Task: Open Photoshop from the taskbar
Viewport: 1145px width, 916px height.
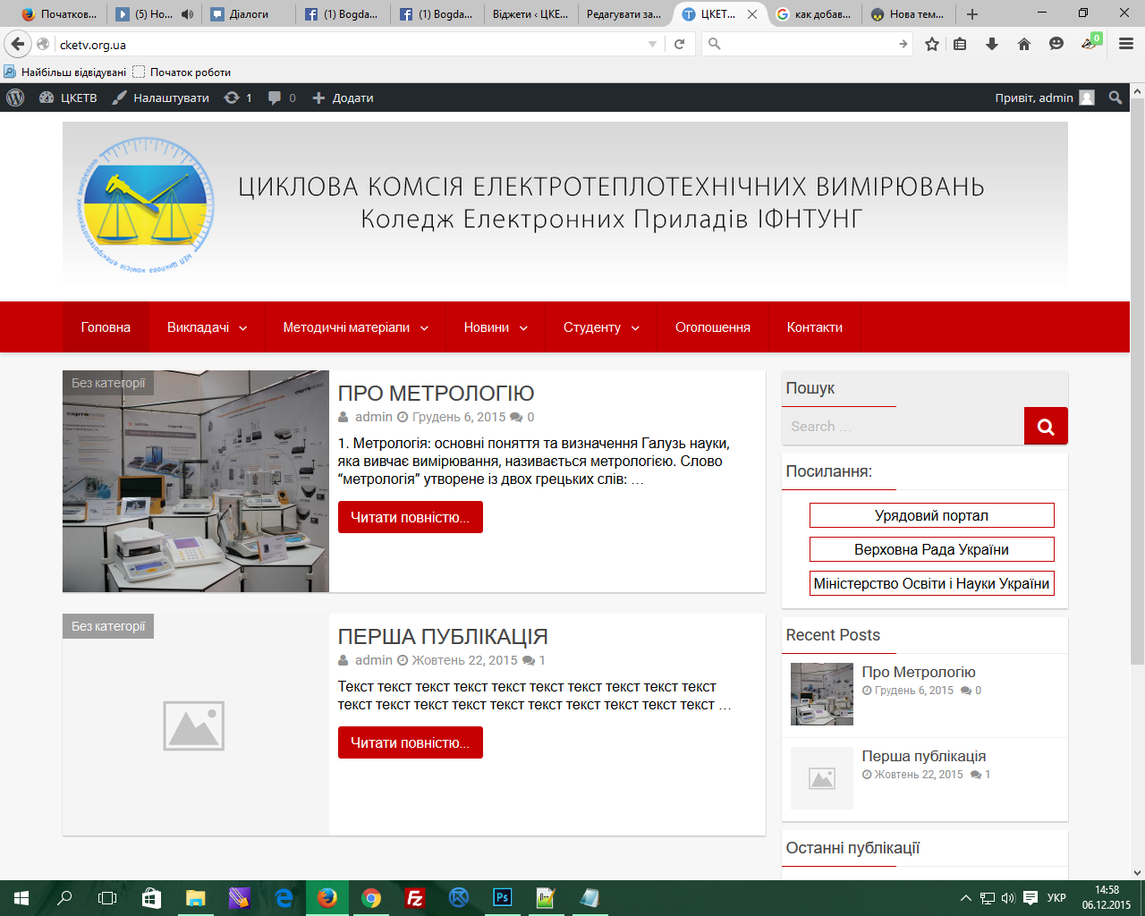Action: tap(503, 897)
